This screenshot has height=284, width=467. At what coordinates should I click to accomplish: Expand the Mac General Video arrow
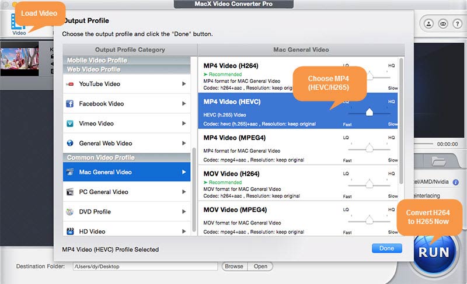tap(184, 172)
